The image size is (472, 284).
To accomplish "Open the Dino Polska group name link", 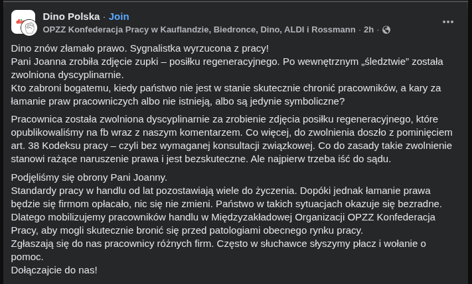I will click(71, 16).
